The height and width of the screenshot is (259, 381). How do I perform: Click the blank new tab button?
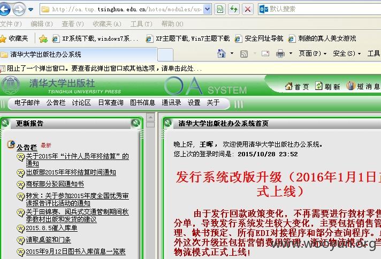[x=165, y=55]
